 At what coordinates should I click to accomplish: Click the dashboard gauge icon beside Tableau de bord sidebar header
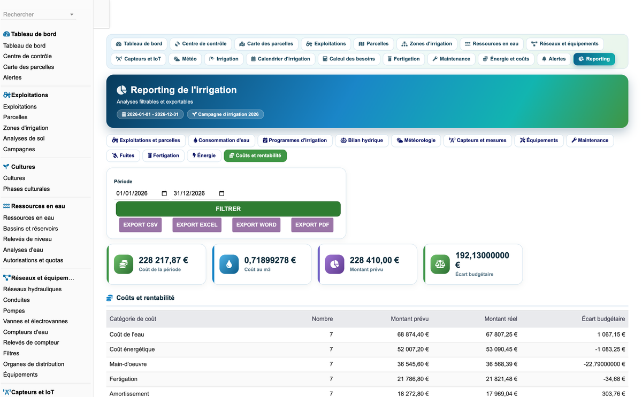(x=6, y=34)
